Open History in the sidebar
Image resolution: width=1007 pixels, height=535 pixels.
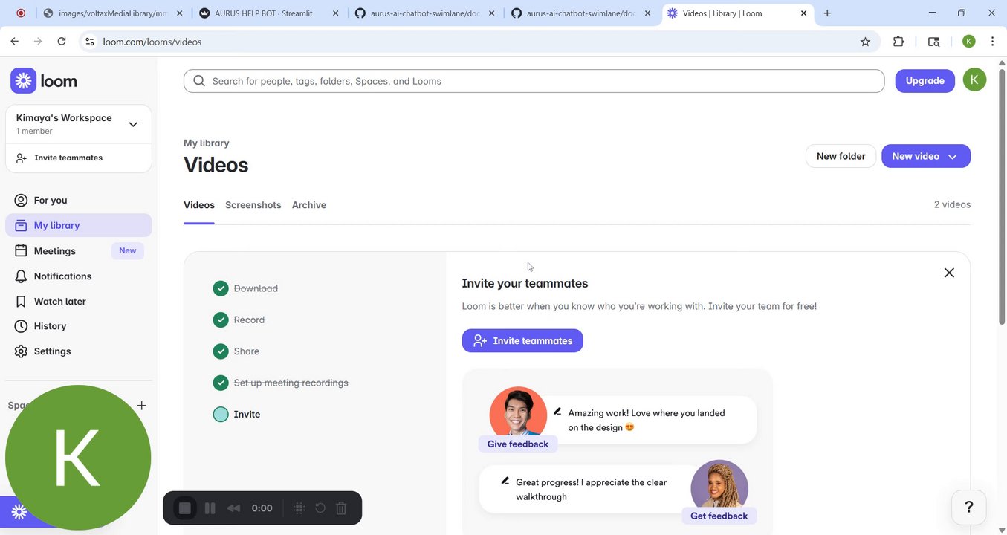tap(50, 326)
